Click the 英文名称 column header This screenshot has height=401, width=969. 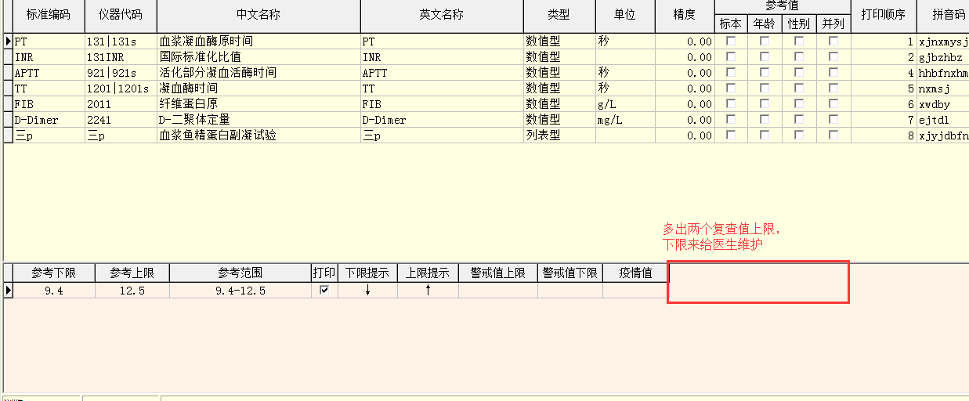click(442, 15)
